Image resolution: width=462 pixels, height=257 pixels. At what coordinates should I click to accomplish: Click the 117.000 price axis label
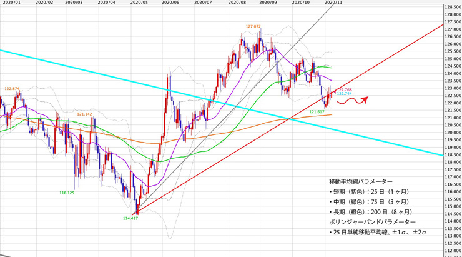click(x=453, y=177)
